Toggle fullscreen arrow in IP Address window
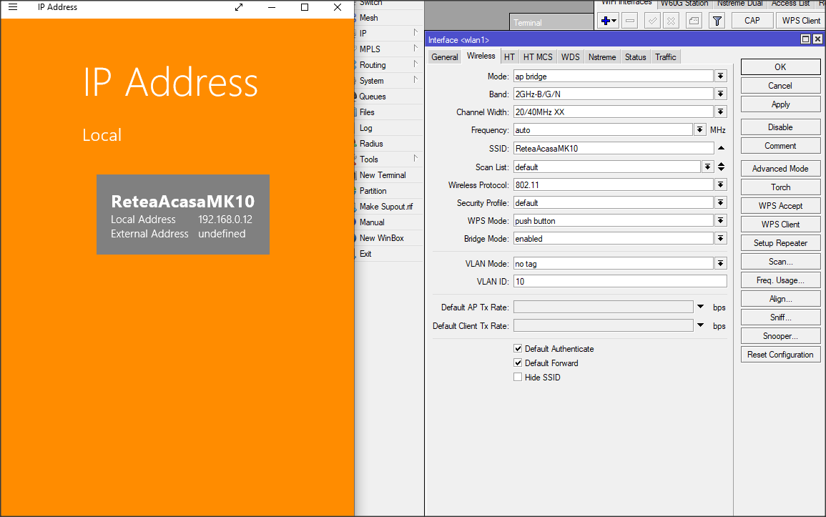Screen dimensions: 826x517 pos(239,7)
